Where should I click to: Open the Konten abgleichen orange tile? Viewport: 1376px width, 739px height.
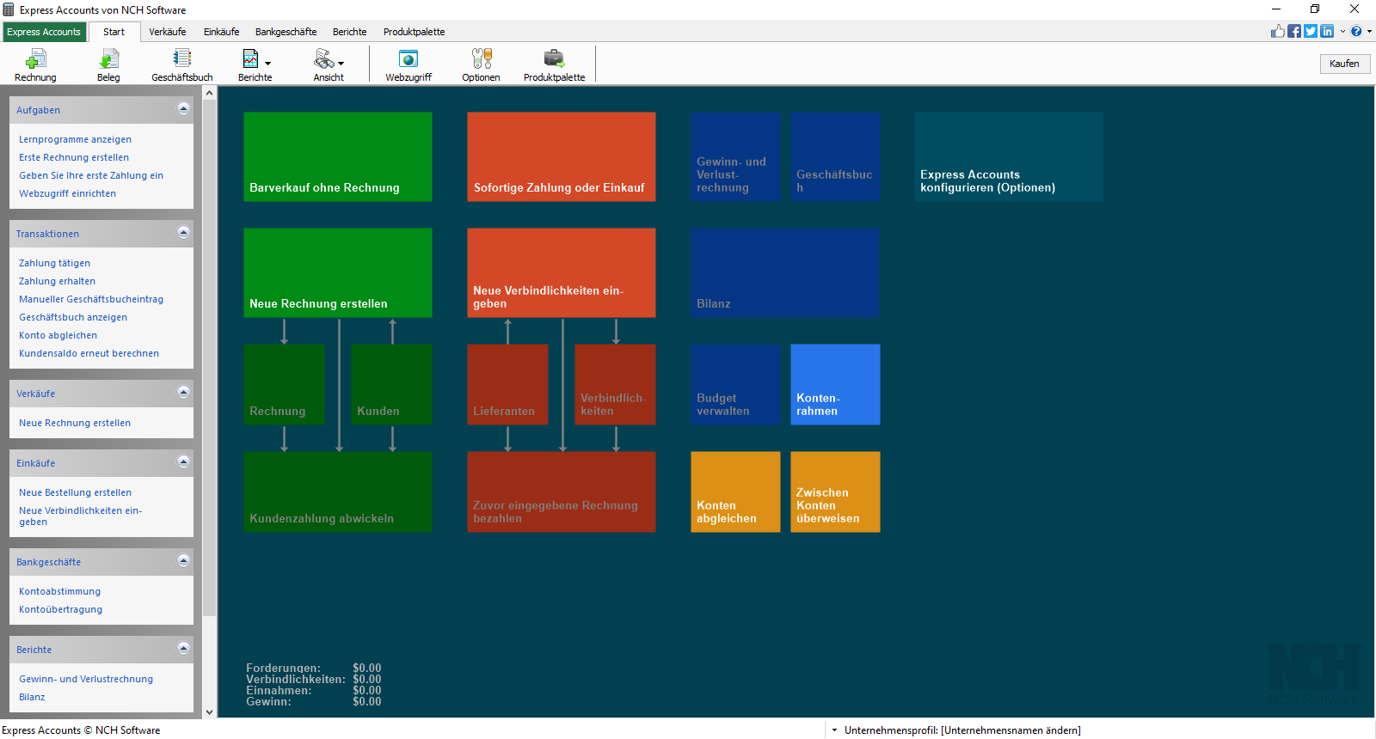735,492
